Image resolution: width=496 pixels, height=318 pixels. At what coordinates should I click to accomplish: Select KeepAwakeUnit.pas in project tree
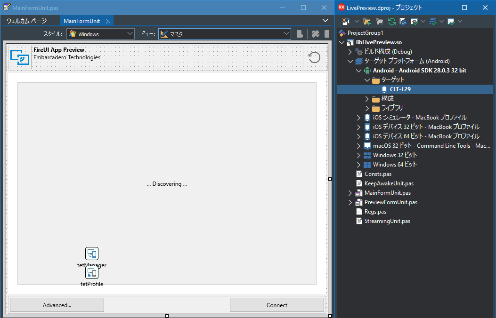389,183
